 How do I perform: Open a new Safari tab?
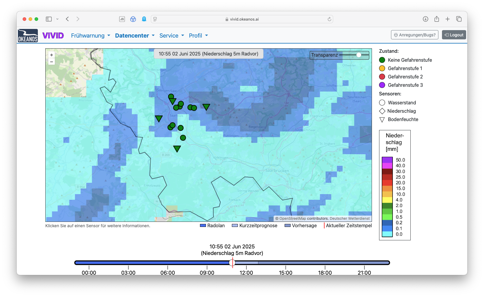448,19
